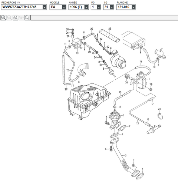Open the Recherche I.V. VIN dropdown
Viewport: 178px width, 182px height.
pos(44,7)
